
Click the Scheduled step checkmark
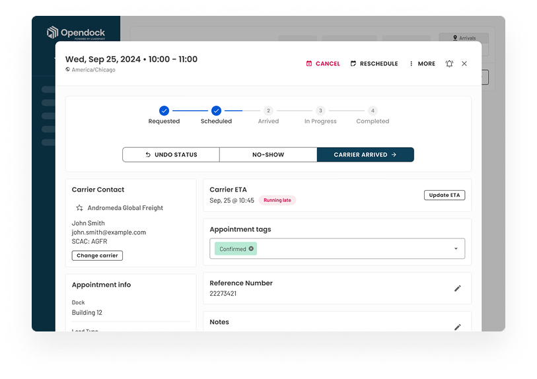tap(216, 111)
